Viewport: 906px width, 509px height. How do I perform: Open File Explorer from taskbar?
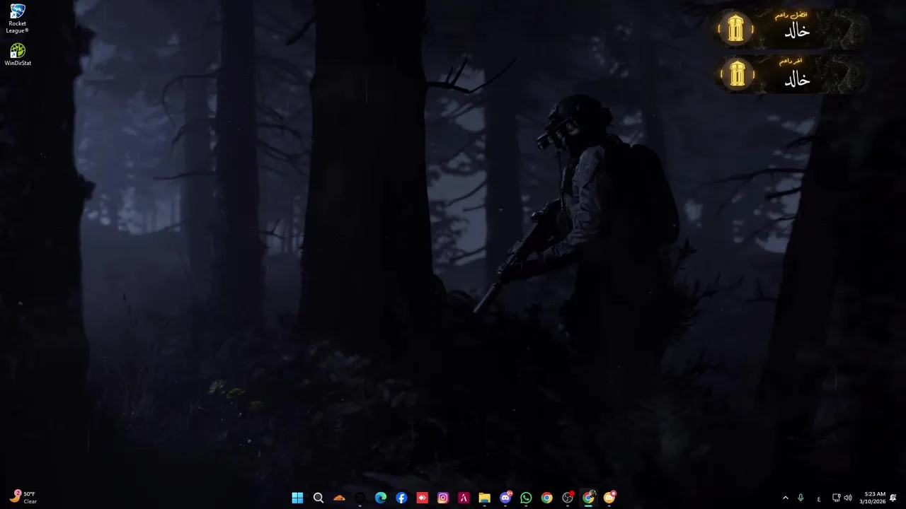coord(484,498)
